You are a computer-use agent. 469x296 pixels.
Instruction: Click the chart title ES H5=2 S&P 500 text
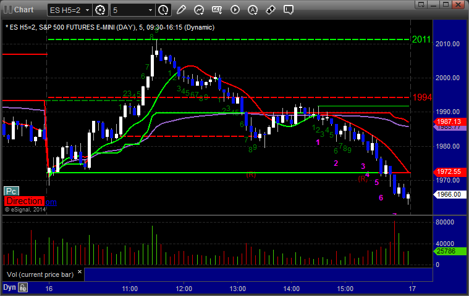pyautogui.click(x=110, y=28)
